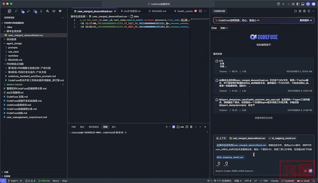
Task: Open the Search view in activity bar
Action: click(x=17, y=10)
